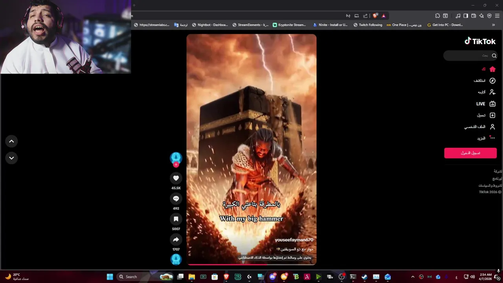Image resolution: width=503 pixels, height=283 pixels.
Task: Like the video with the heart icon
Action: click(176, 178)
